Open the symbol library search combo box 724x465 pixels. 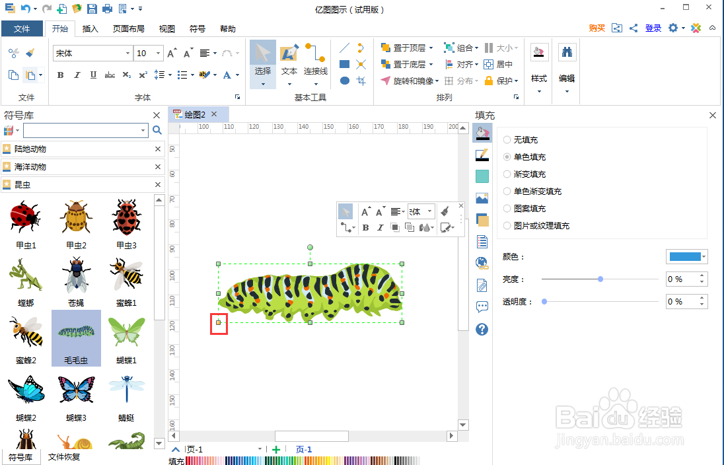coord(86,130)
